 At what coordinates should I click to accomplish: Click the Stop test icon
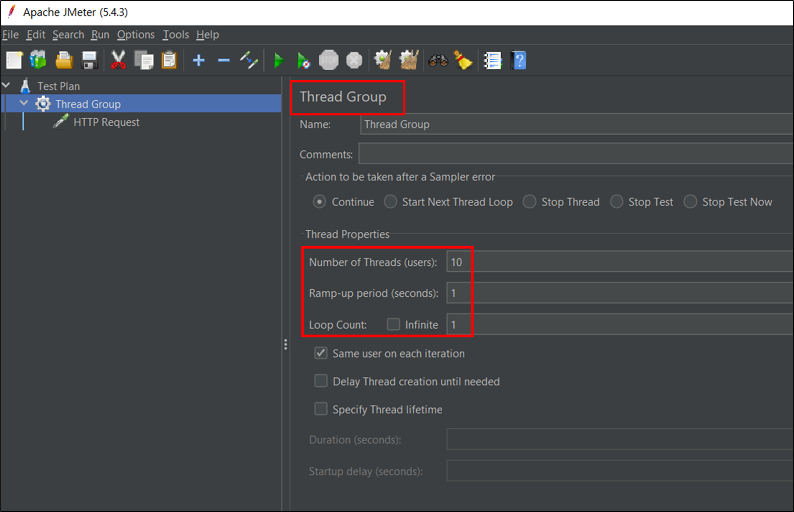pyautogui.click(x=329, y=60)
